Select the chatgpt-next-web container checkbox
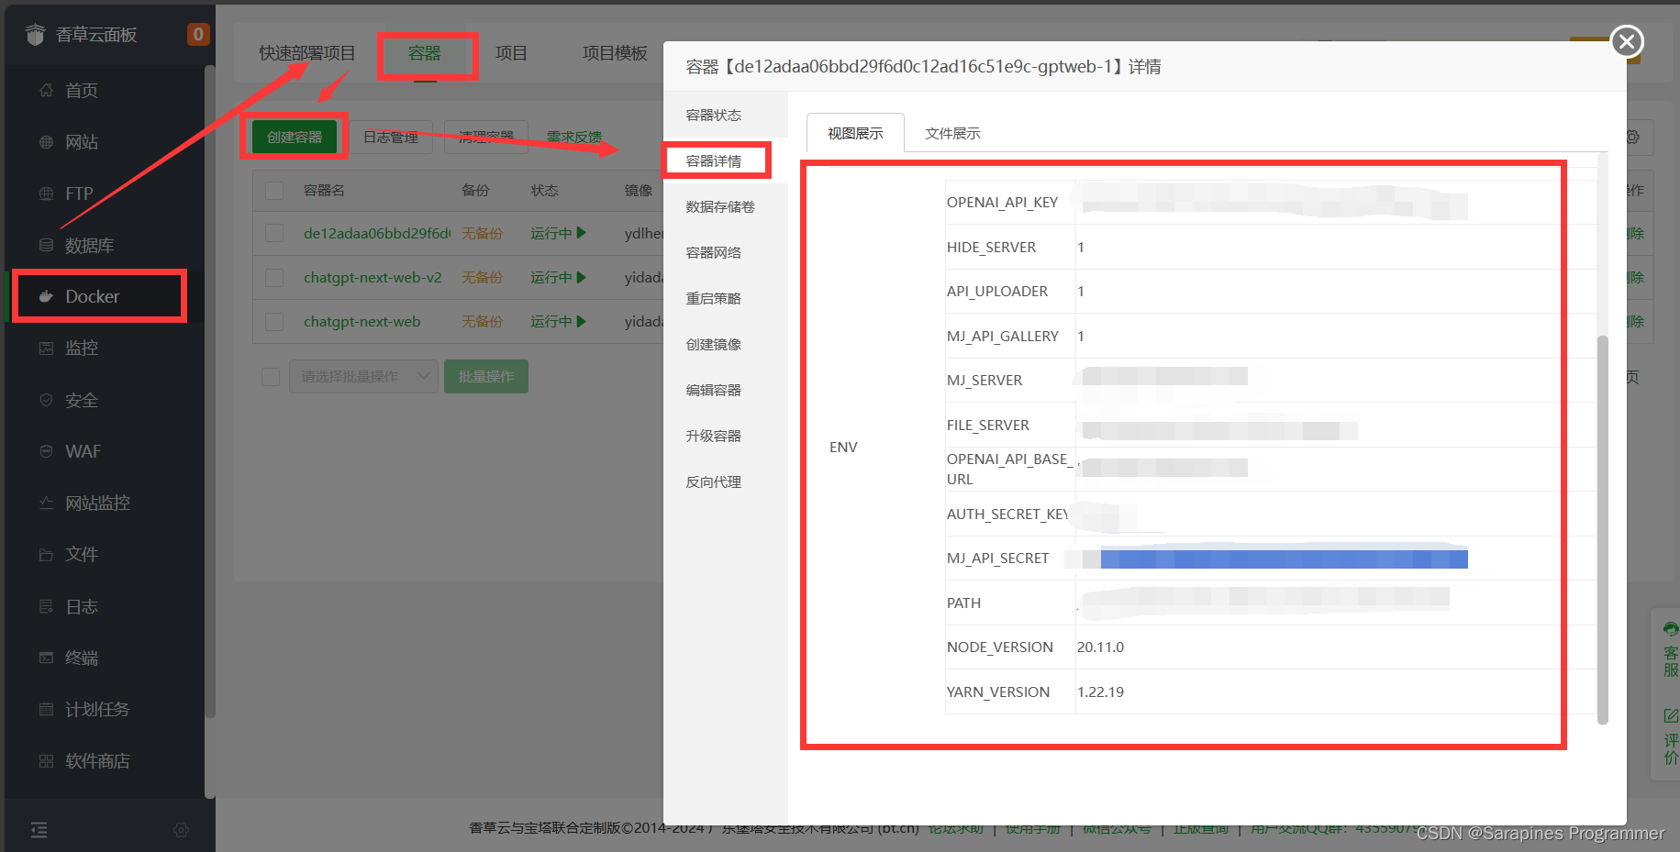1680x852 pixels. pos(273,321)
